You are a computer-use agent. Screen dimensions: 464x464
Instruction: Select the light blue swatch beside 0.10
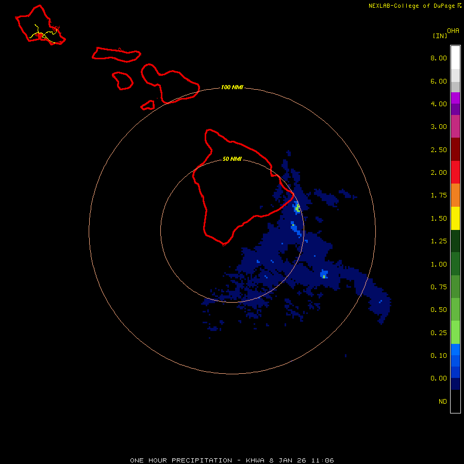pyautogui.click(x=455, y=350)
